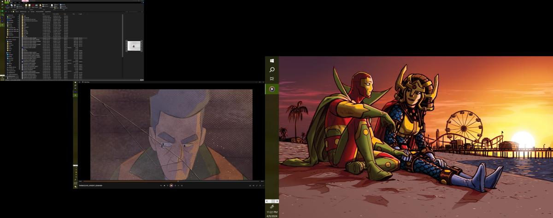Click the Paste icon in Explorer ribbon
The width and height of the screenshot is (553, 218).
pyautogui.click(x=15, y=6)
